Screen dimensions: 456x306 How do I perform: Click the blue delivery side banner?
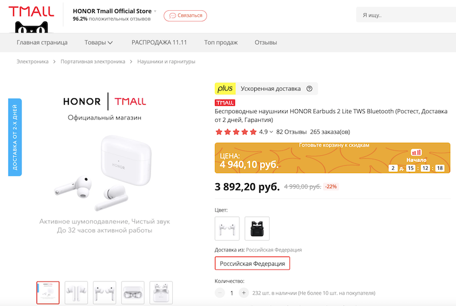[15, 137]
